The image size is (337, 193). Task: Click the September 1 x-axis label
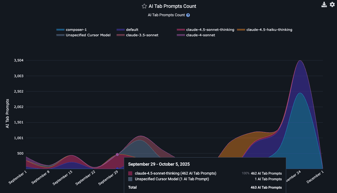[x=18, y=177]
